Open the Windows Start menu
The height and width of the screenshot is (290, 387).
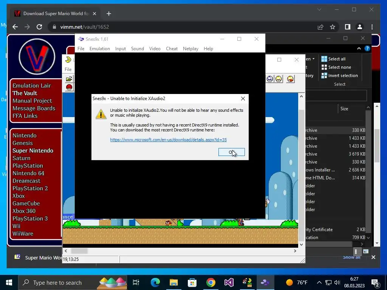click(9, 282)
